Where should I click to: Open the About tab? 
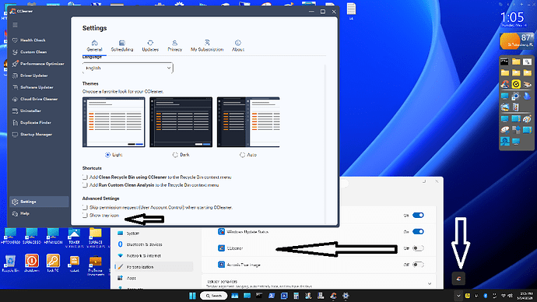(238, 46)
